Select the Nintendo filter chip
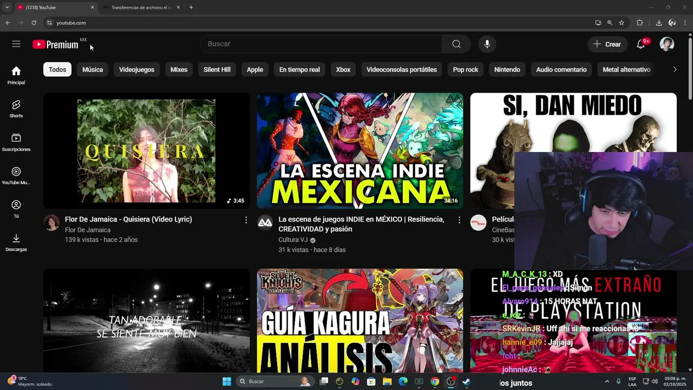Image resolution: width=693 pixels, height=390 pixels. click(x=507, y=69)
